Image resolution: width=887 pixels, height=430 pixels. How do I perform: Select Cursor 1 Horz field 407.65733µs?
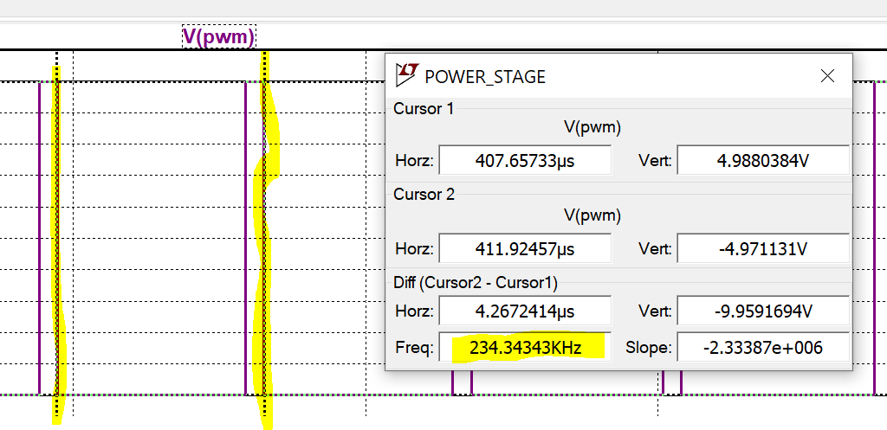[525, 160]
